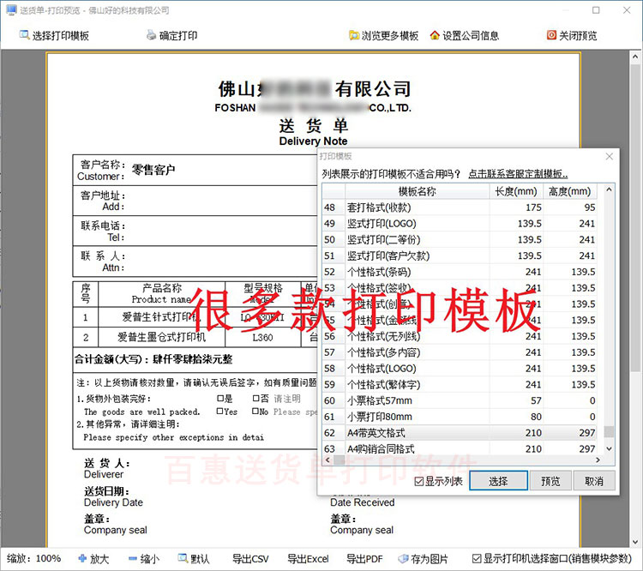
Task: Click the 关闭预览 icon
Action: (x=551, y=35)
